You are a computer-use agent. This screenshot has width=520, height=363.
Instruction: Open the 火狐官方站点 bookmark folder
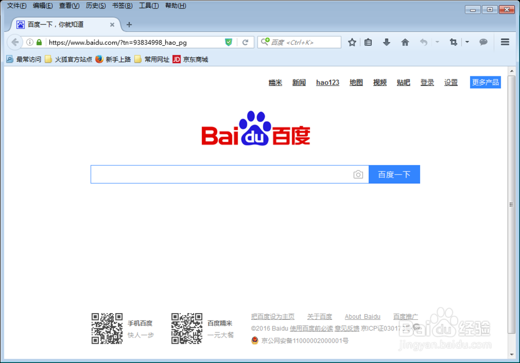click(x=69, y=59)
